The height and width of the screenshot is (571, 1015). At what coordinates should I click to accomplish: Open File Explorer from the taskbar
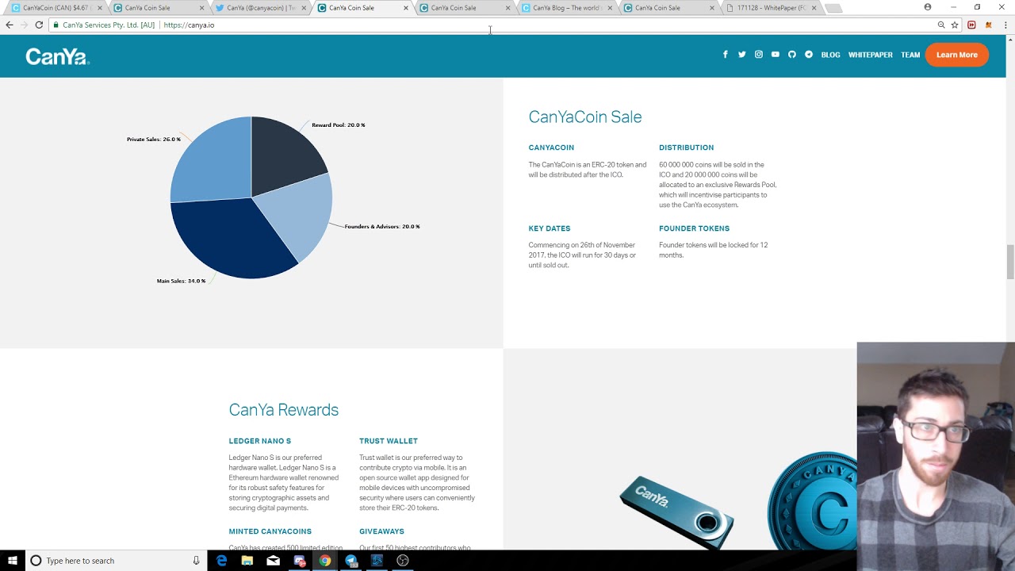click(x=247, y=561)
